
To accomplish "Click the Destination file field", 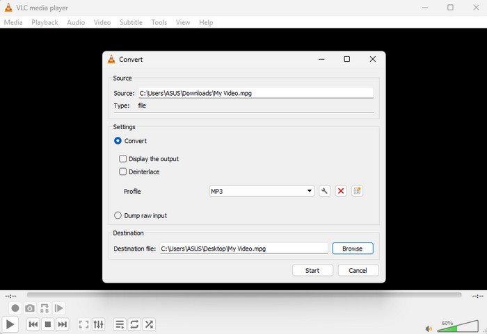I will tap(243, 249).
